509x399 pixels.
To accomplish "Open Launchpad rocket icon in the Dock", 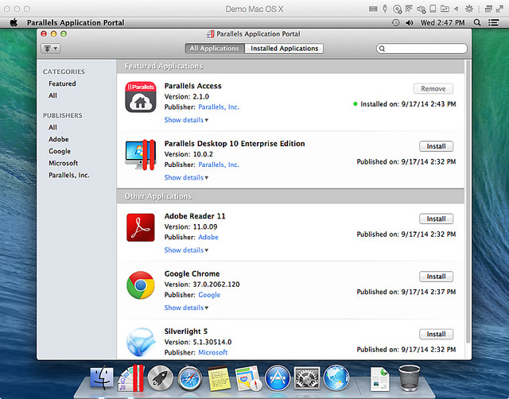I will tap(160, 378).
